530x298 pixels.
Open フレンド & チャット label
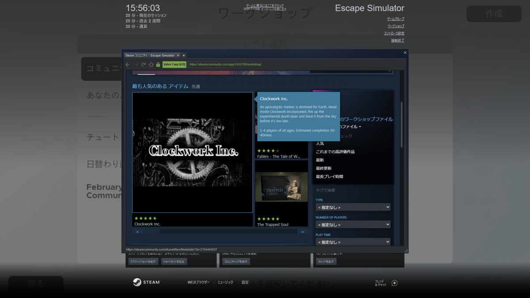(x=381, y=283)
